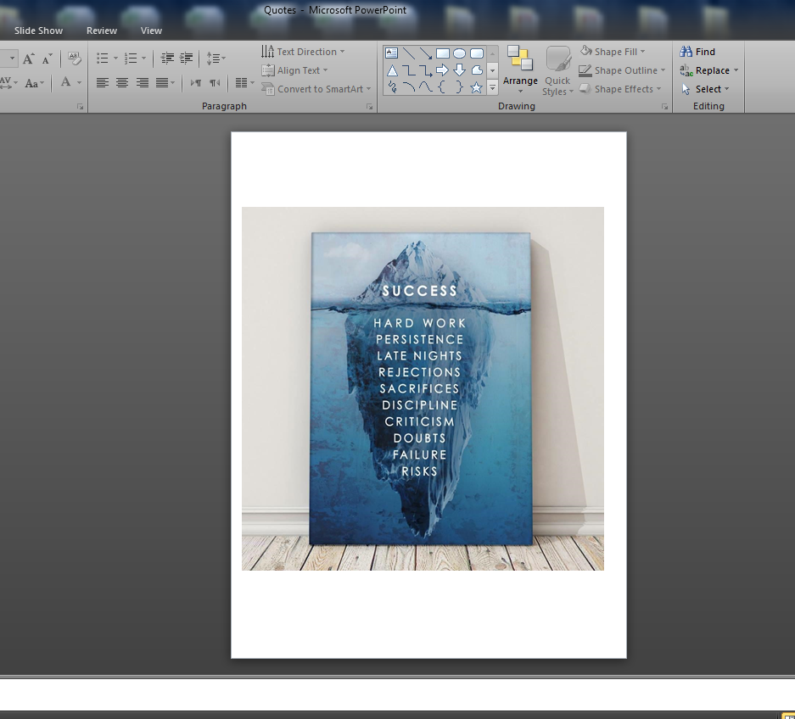
Task: Toggle align text left
Action: [x=103, y=82]
